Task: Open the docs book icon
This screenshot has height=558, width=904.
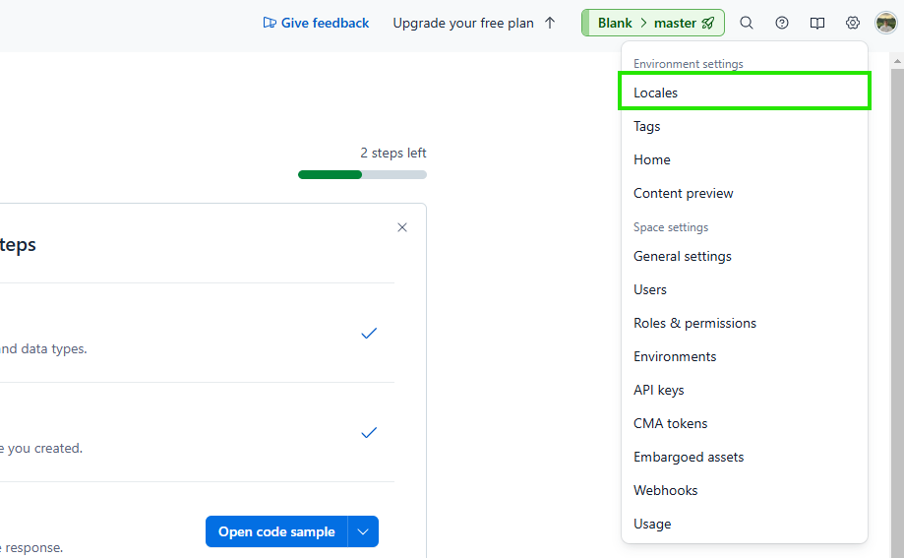Action: tap(816, 23)
